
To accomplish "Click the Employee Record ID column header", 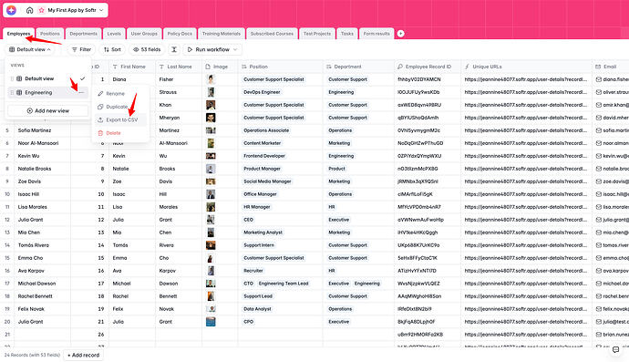I will coord(428,67).
